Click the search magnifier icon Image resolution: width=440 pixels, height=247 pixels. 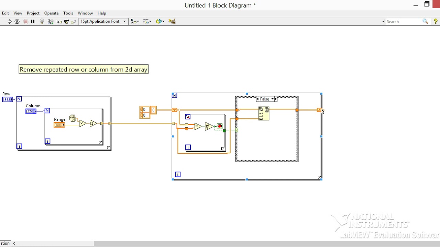425,21
